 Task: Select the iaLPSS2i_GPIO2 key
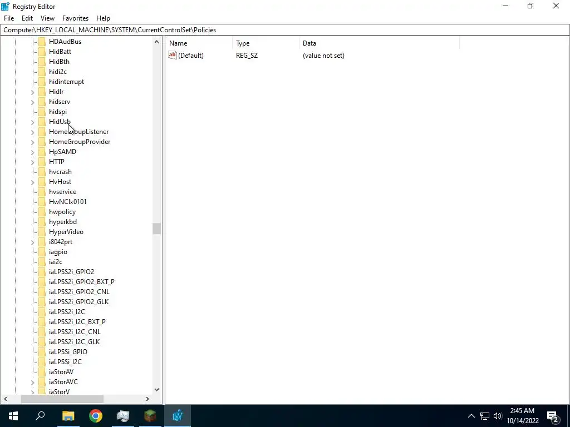[x=71, y=271]
